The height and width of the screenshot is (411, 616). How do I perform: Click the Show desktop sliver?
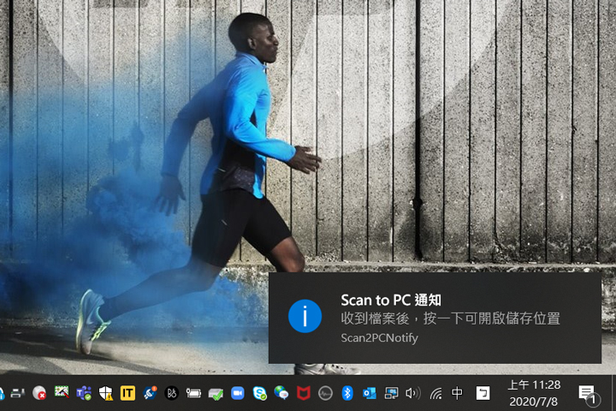tap(613, 393)
